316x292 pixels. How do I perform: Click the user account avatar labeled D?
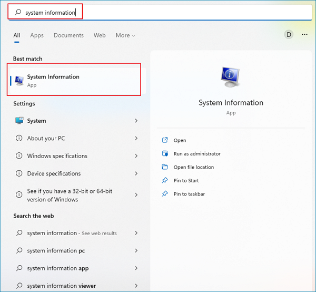point(289,35)
